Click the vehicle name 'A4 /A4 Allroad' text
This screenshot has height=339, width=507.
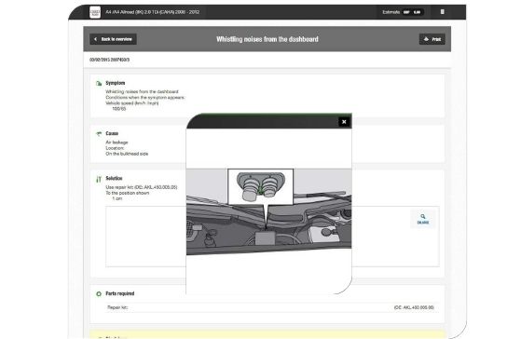coord(153,12)
